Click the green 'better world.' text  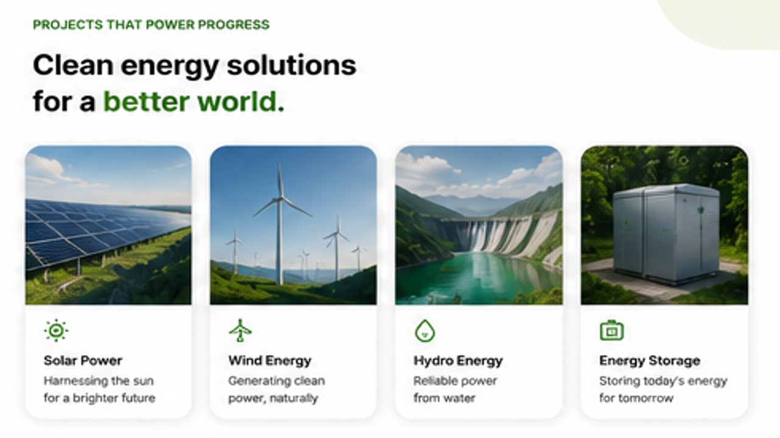(x=194, y=102)
